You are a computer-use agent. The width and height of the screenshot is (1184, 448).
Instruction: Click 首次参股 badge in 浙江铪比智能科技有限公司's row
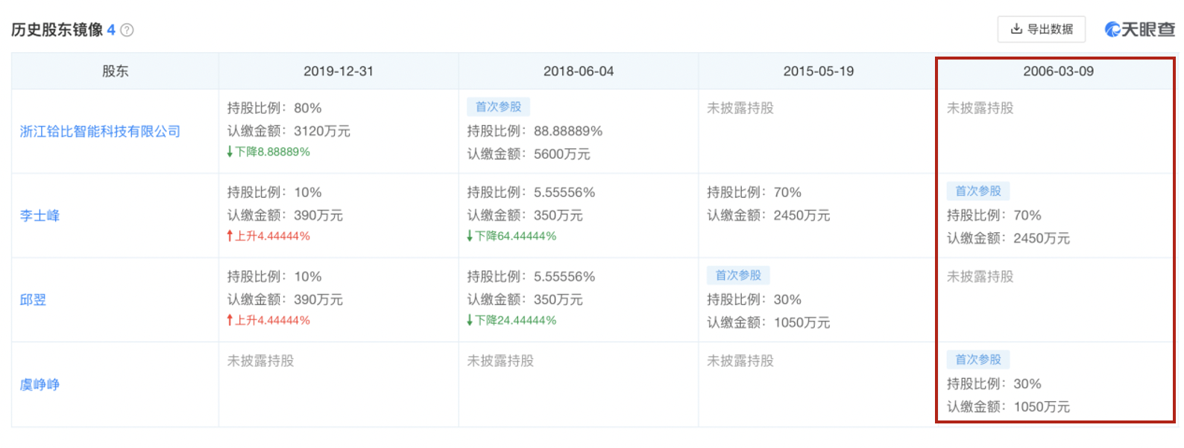498,107
